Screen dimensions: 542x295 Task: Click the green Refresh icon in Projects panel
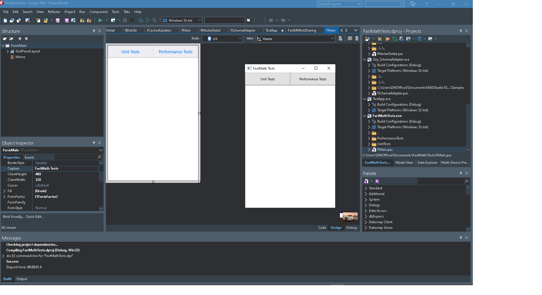click(395, 39)
